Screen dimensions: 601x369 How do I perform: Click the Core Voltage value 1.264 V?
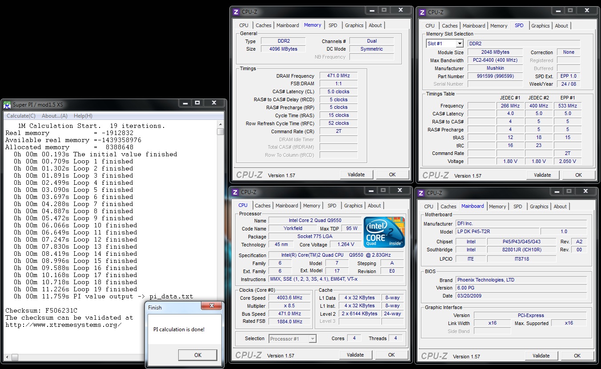[345, 244]
